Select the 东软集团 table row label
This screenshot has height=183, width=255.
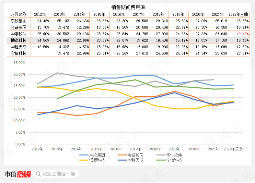[x=18, y=21]
